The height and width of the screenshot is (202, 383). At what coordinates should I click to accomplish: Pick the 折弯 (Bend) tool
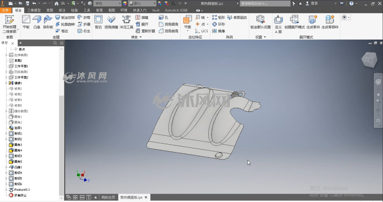click(x=84, y=17)
